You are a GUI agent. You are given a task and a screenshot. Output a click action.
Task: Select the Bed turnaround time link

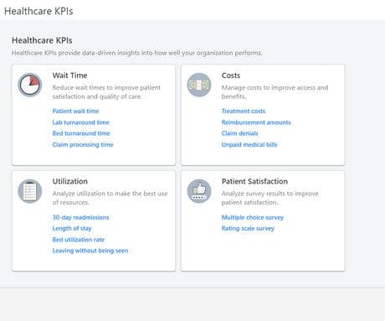pyautogui.click(x=81, y=133)
